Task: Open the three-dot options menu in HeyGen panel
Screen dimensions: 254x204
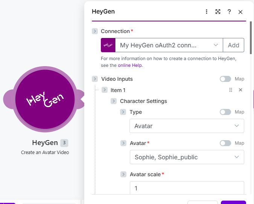Action: click(207, 12)
